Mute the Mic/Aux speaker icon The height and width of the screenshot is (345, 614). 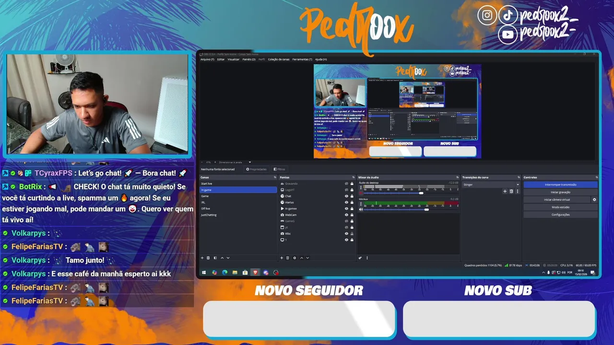pos(361,209)
